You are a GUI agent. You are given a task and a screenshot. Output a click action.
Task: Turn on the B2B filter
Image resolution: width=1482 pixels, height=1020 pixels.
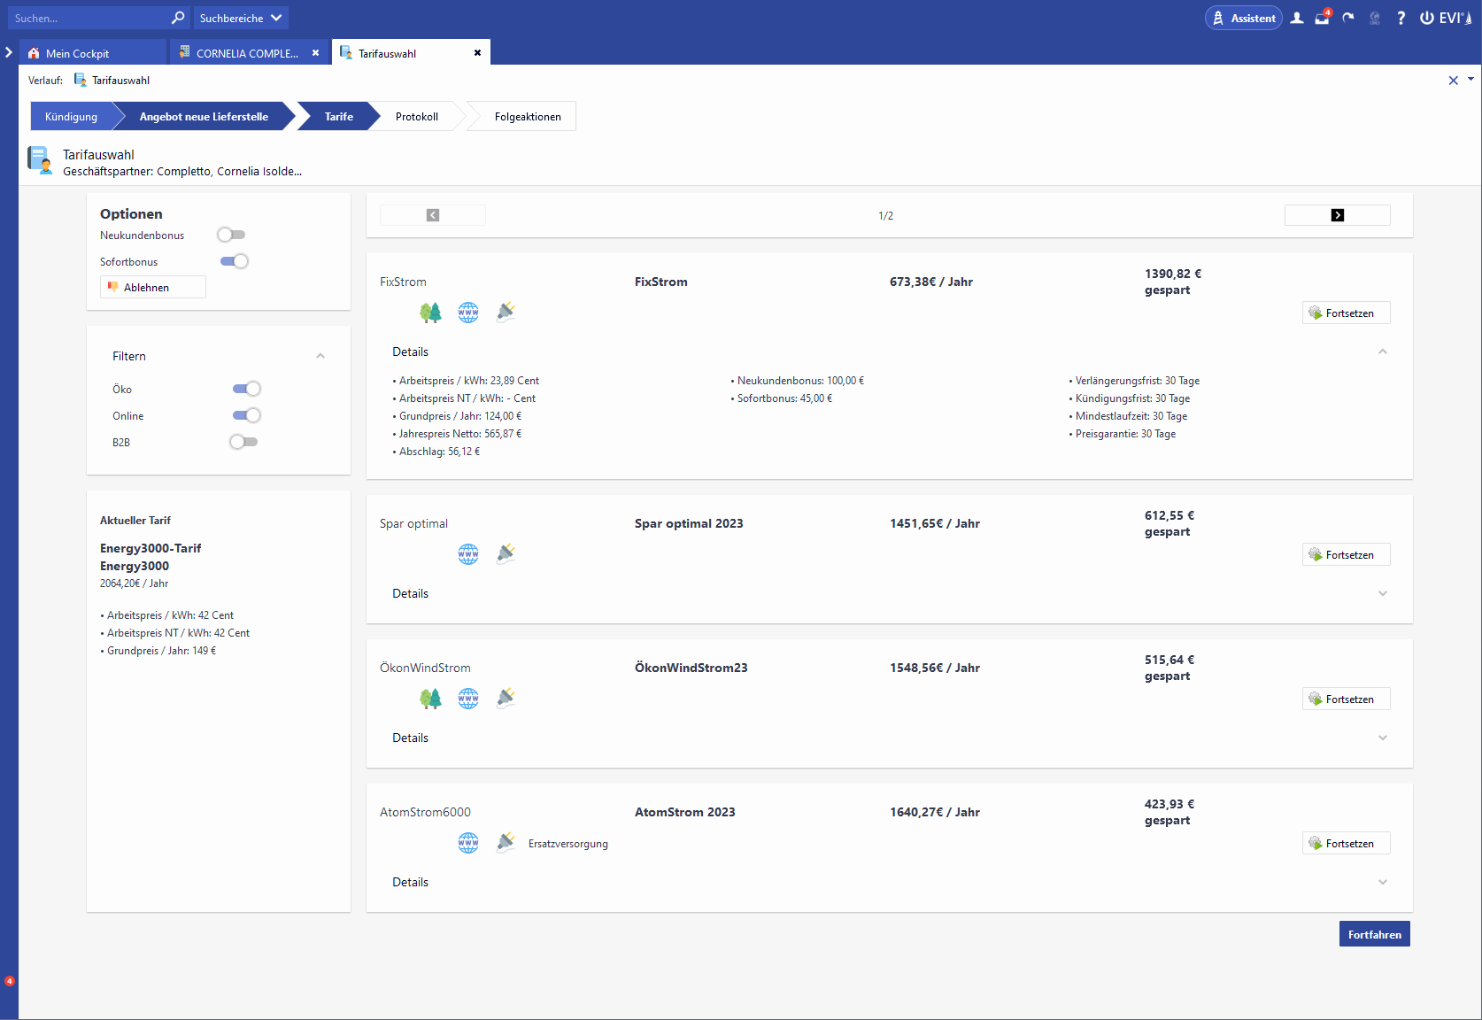(243, 442)
